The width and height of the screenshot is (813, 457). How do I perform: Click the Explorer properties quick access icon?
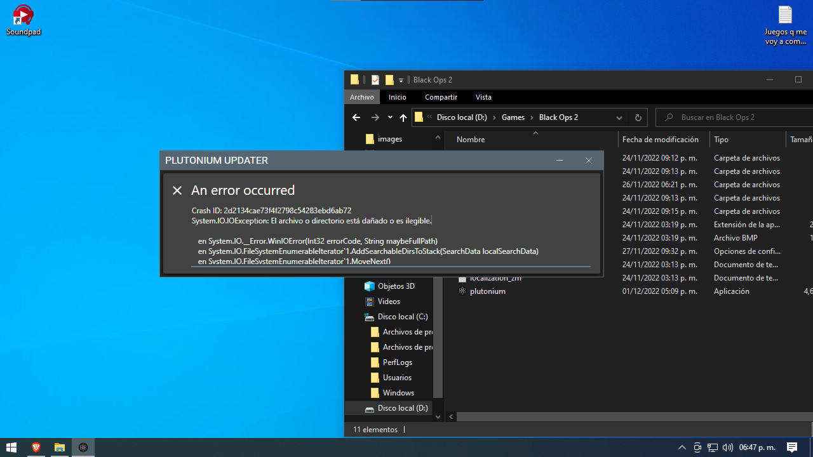pos(375,80)
